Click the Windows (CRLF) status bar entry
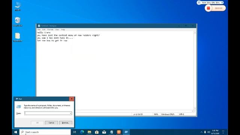Image resolution: width=240 pixels, height=135 pixels. coord(168,114)
